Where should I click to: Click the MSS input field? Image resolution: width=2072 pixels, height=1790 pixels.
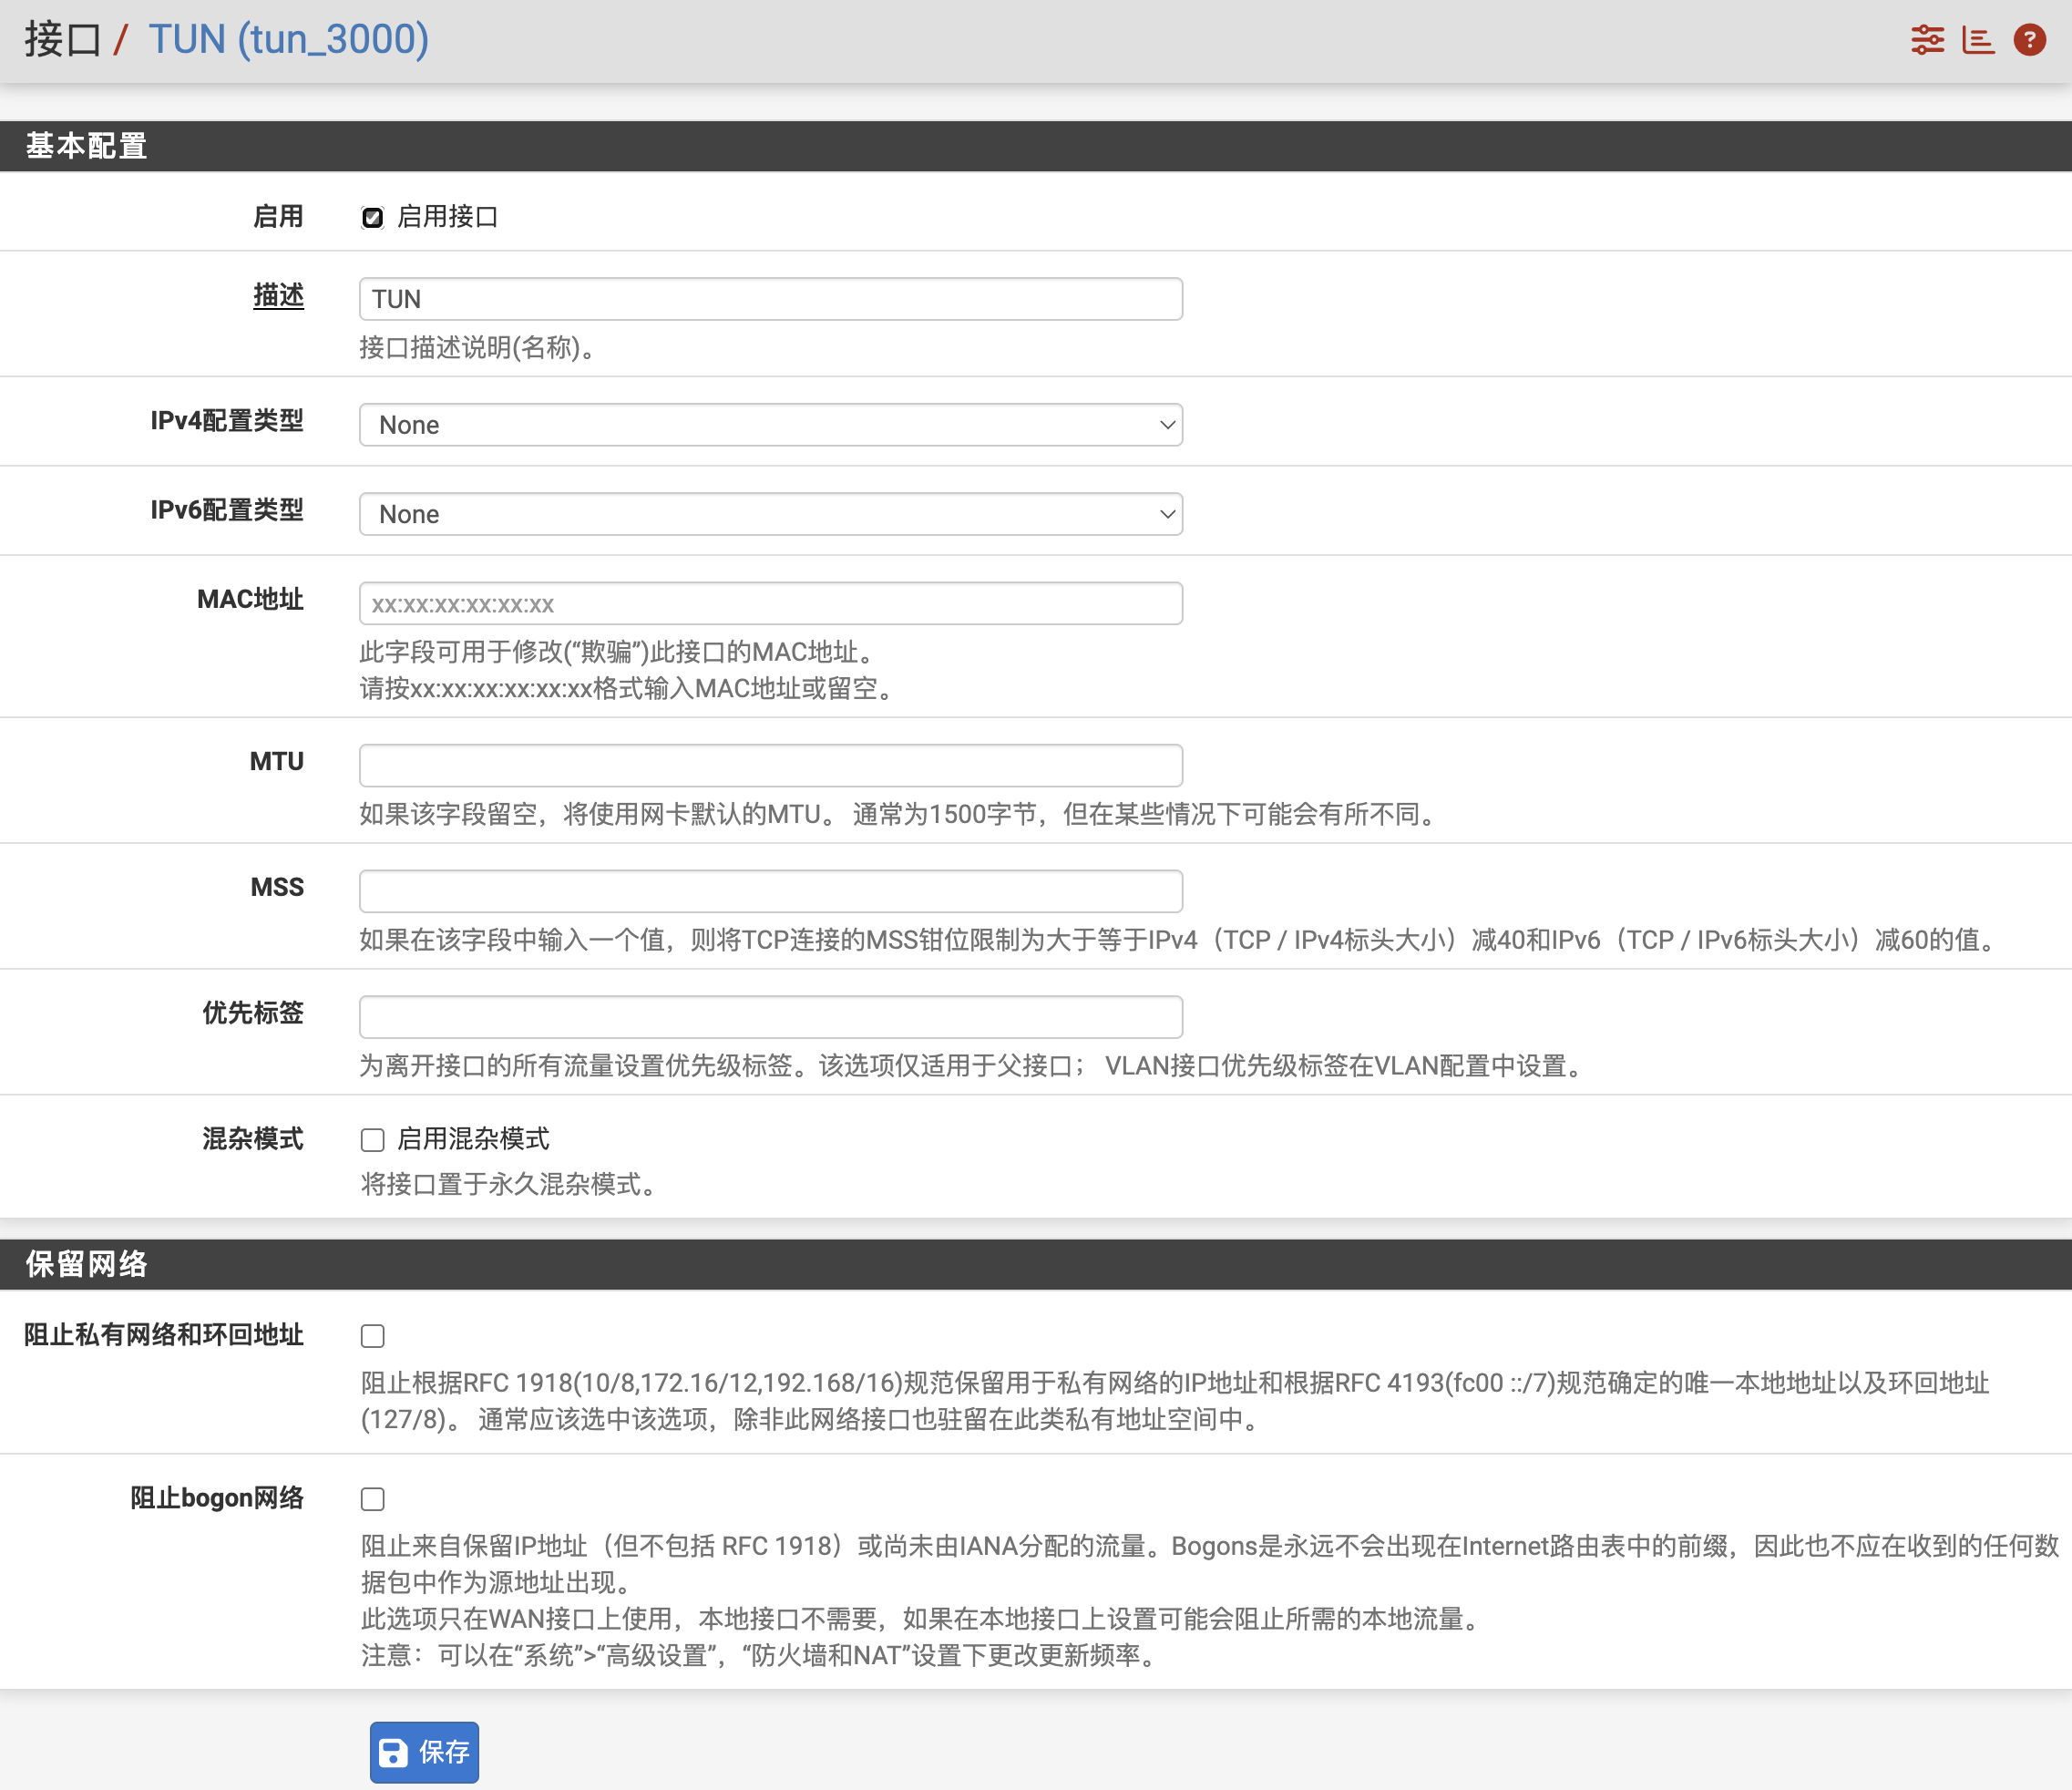point(770,891)
